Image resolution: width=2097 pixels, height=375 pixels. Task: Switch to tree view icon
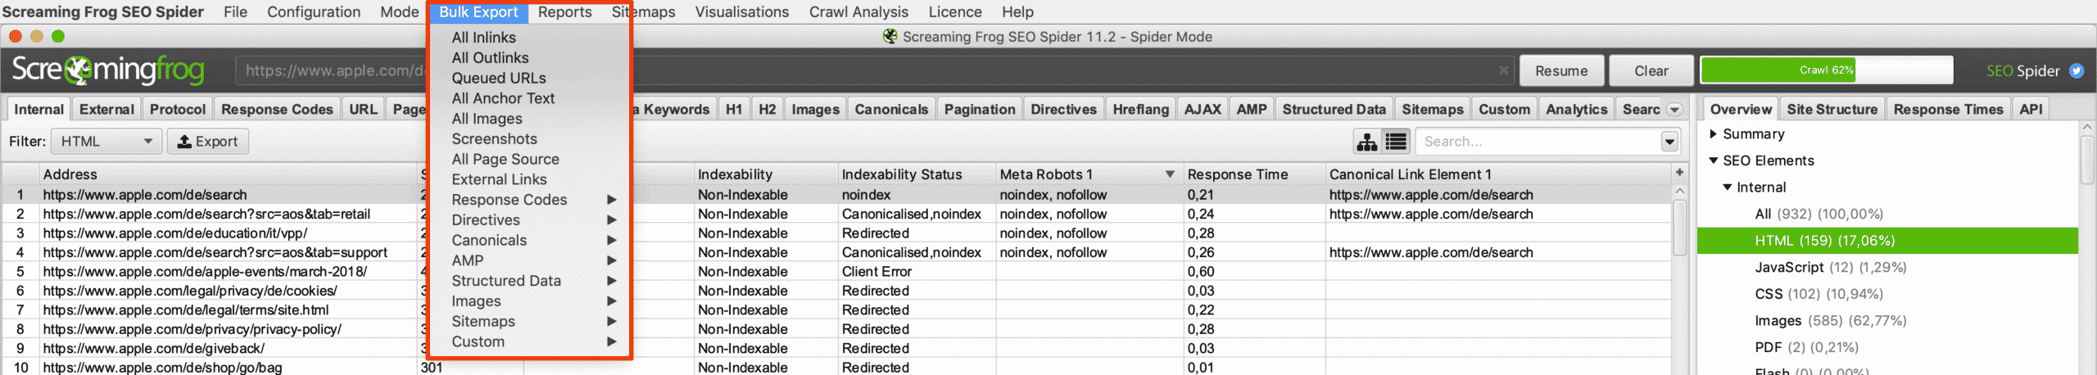coord(1366,142)
